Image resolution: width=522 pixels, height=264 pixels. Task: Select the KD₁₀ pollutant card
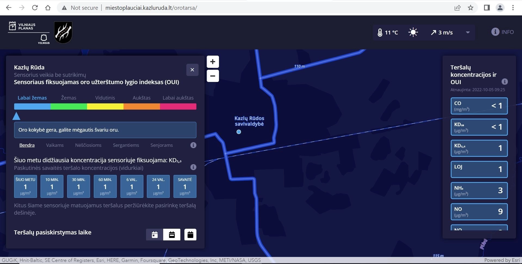click(479, 127)
